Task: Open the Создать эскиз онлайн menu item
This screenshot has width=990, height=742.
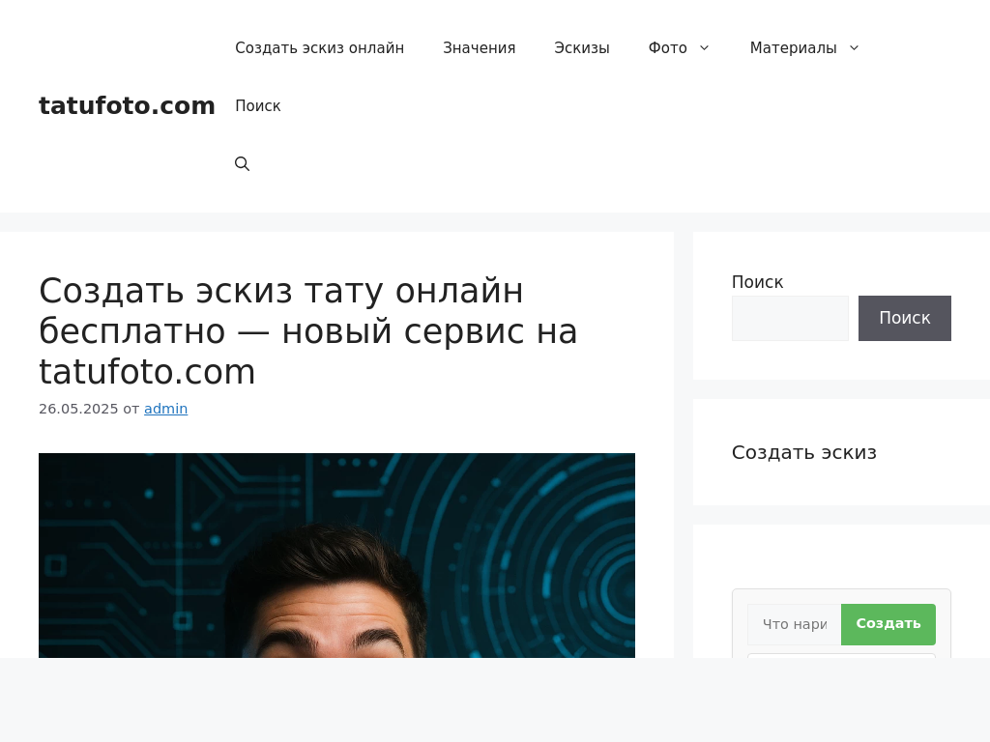Action: click(x=319, y=48)
